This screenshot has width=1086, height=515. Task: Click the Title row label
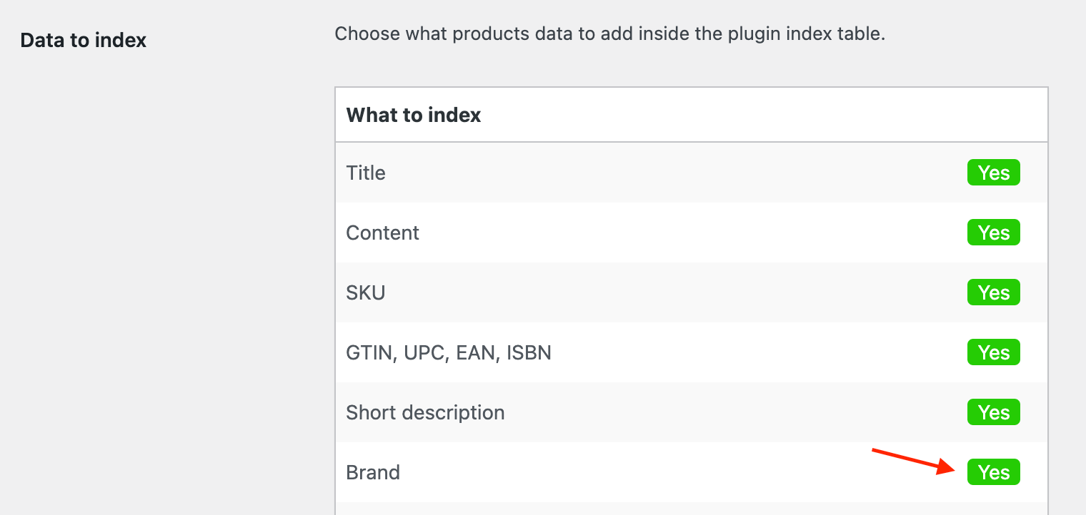(x=366, y=173)
